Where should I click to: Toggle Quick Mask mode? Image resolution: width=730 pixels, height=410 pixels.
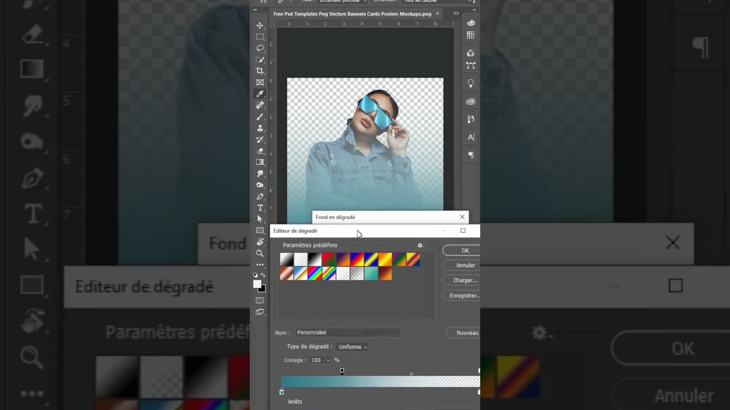click(x=260, y=300)
